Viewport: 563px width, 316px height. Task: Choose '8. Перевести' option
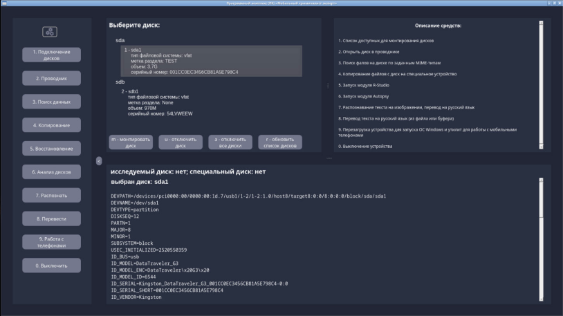click(51, 219)
